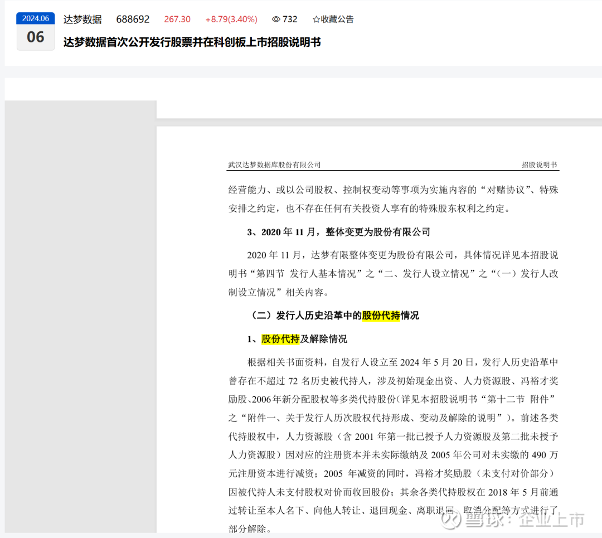Click paragraph line starting 根据相关书面资料

coord(402,362)
